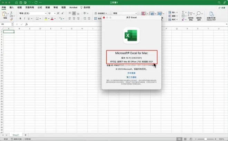The width and height of the screenshot is (228, 141).
Task: Click the Find and Select magnifier icon
Action: 198,14
